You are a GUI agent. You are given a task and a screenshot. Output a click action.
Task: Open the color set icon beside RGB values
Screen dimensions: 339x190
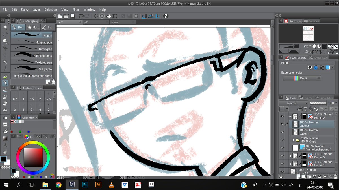(x=52, y=176)
